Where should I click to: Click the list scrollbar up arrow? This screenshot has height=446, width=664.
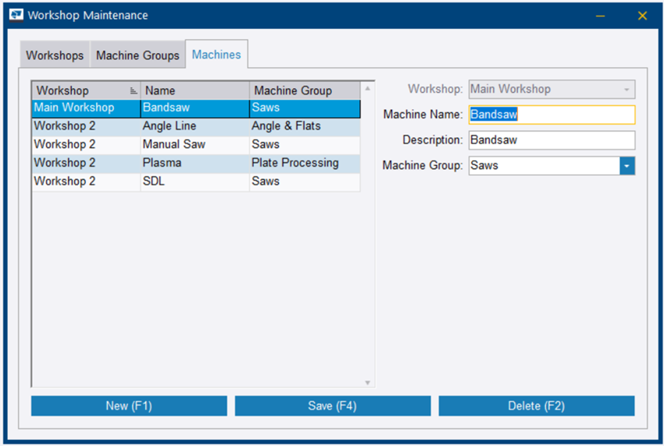(368, 88)
